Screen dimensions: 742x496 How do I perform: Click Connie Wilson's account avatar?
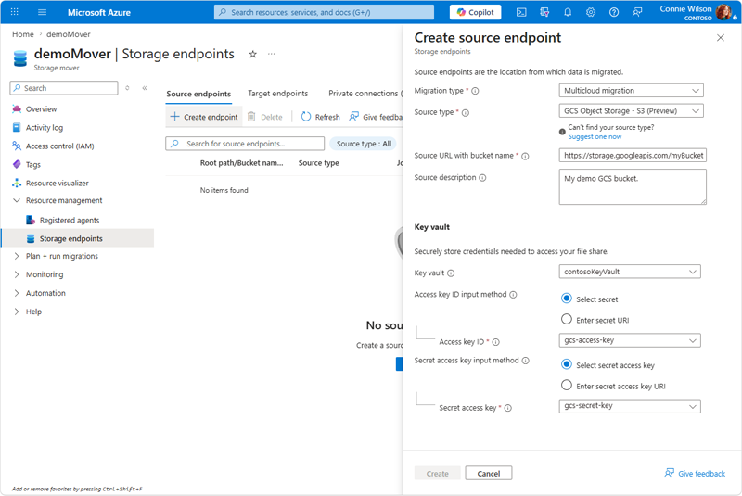click(723, 12)
